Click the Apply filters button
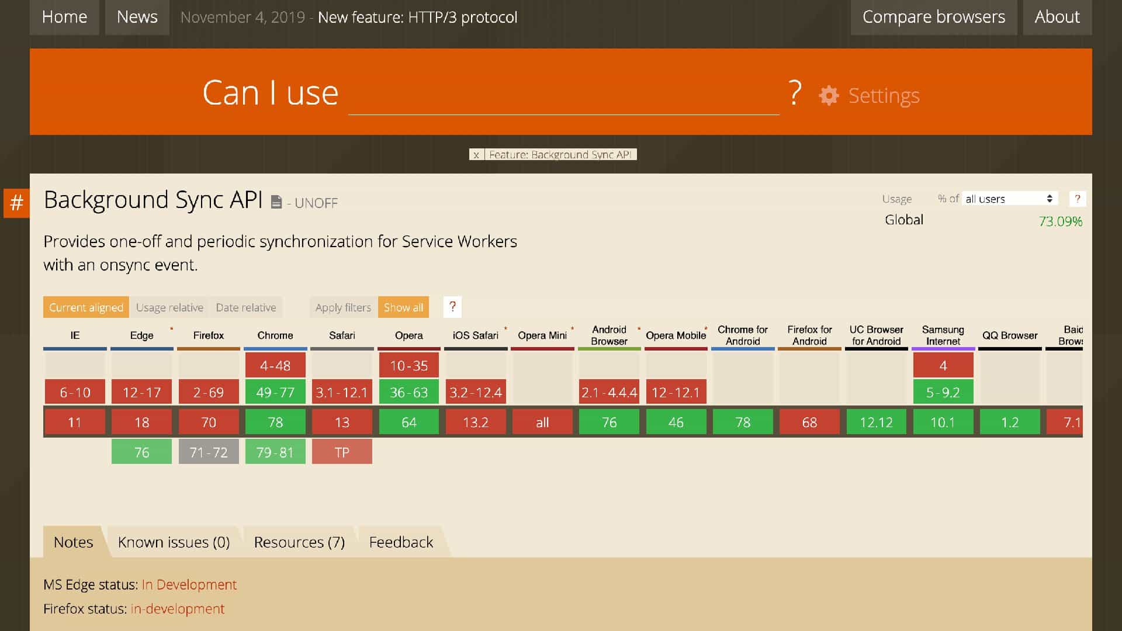Viewport: 1122px width, 631px height. pos(343,307)
